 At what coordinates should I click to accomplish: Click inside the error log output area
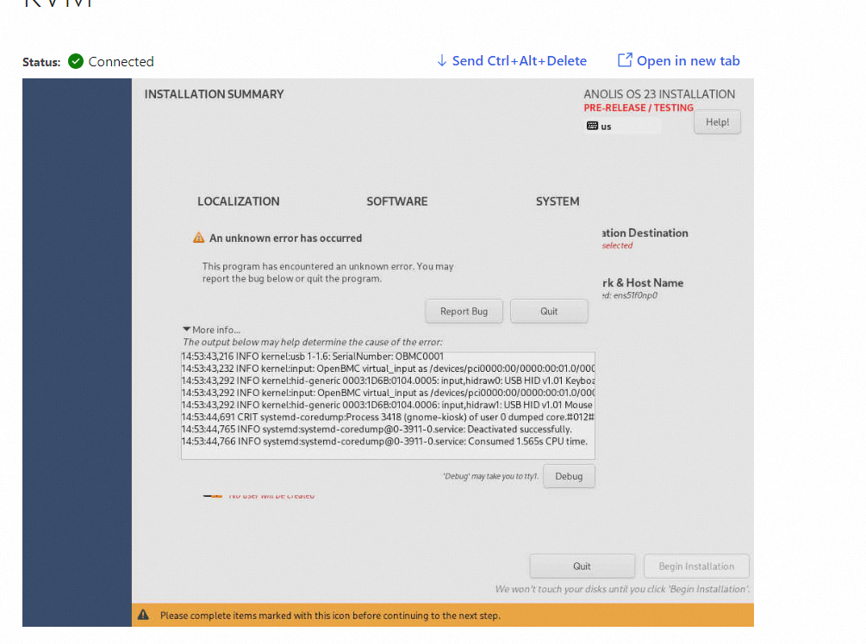click(388, 449)
